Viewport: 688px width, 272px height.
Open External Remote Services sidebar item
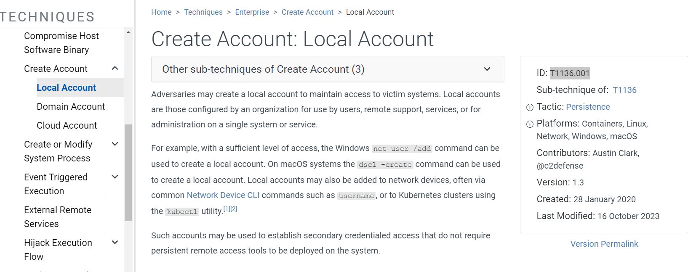[58, 217]
